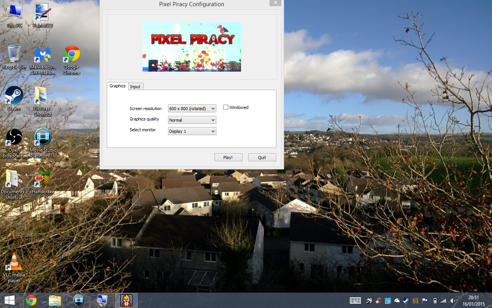Click the Quit button

262,157
